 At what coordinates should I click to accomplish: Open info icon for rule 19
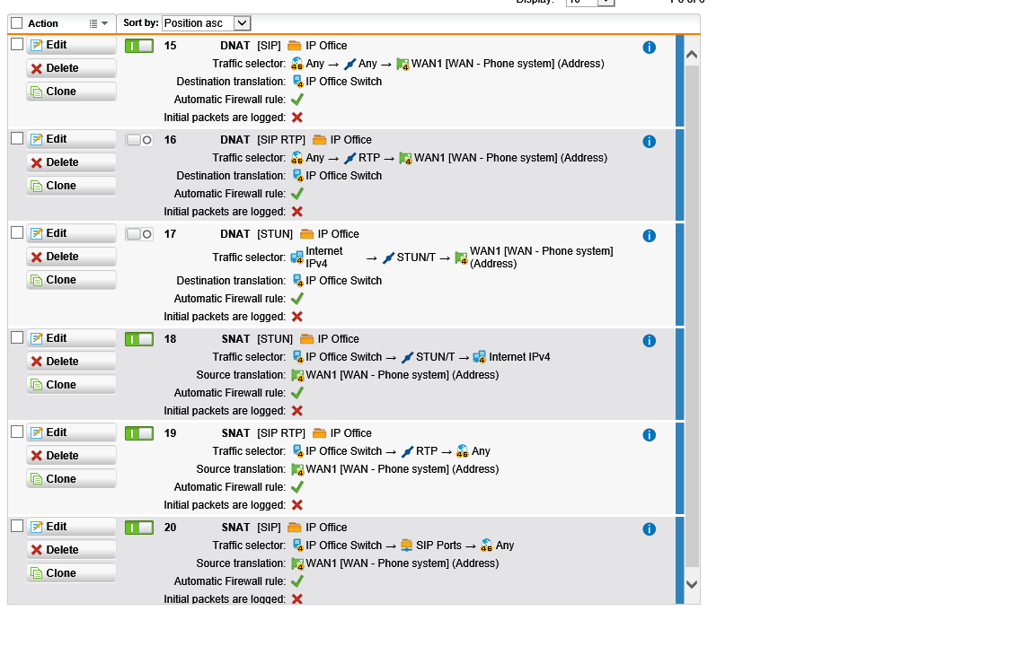[649, 435]
